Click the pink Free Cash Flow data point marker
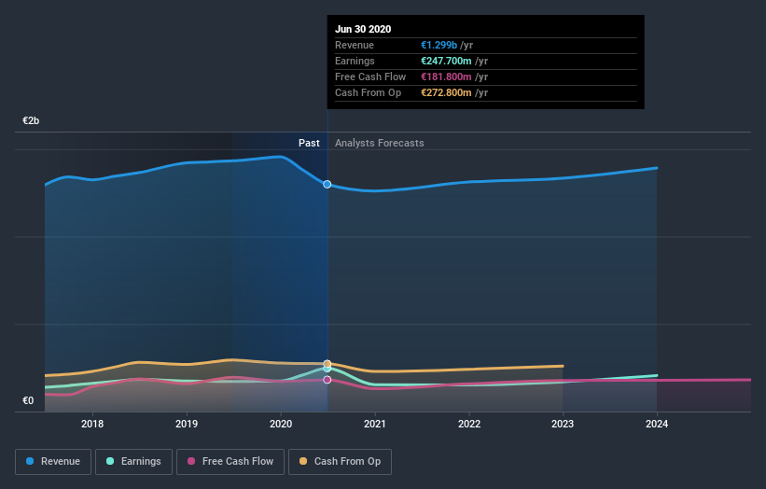 327,380
